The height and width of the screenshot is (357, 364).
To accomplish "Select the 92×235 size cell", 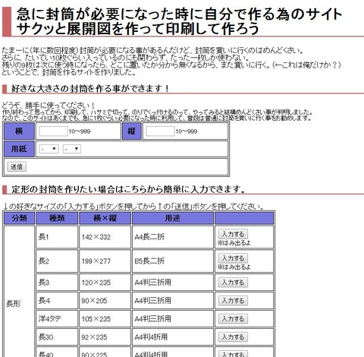I will click(x=105, y=337).
